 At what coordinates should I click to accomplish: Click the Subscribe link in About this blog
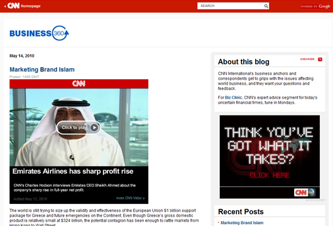coord(307,59)
